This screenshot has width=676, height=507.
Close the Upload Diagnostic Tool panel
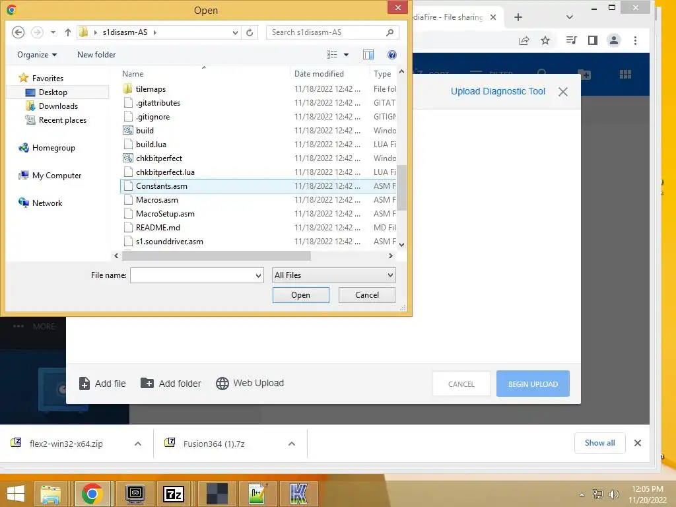pyautogui.click(x=562, y=92)
